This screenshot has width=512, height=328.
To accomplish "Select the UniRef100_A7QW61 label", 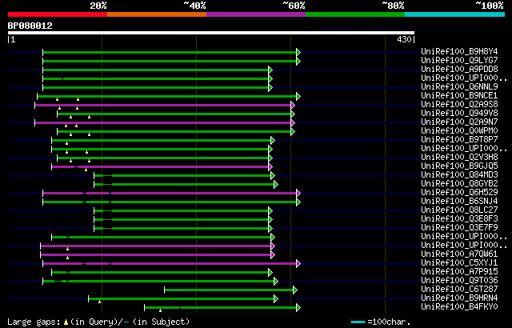I will click(x=459, y=254).
